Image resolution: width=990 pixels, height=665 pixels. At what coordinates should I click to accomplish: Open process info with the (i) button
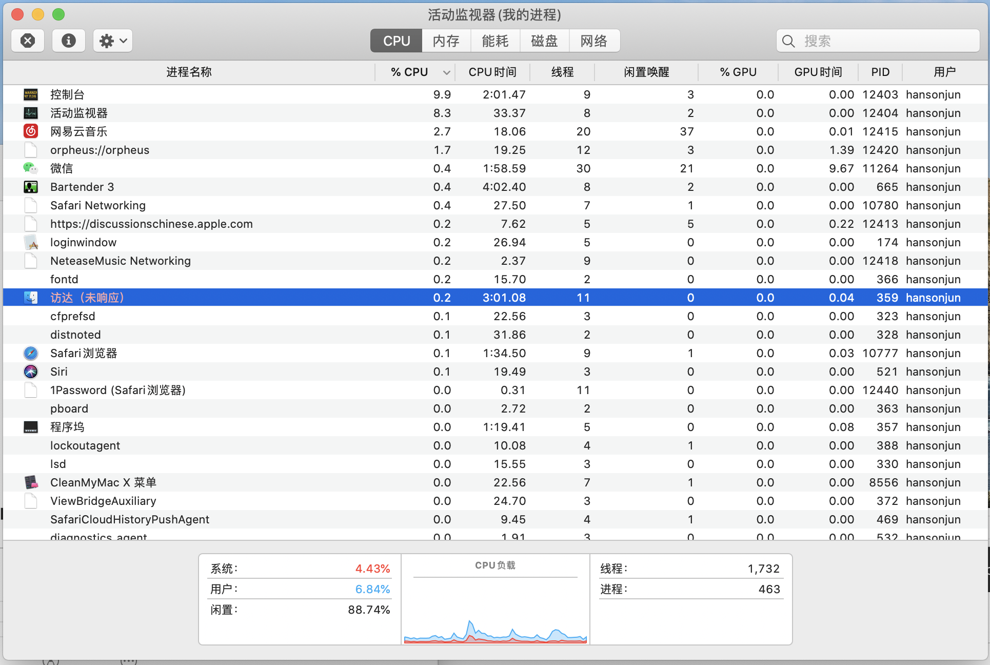68,41
